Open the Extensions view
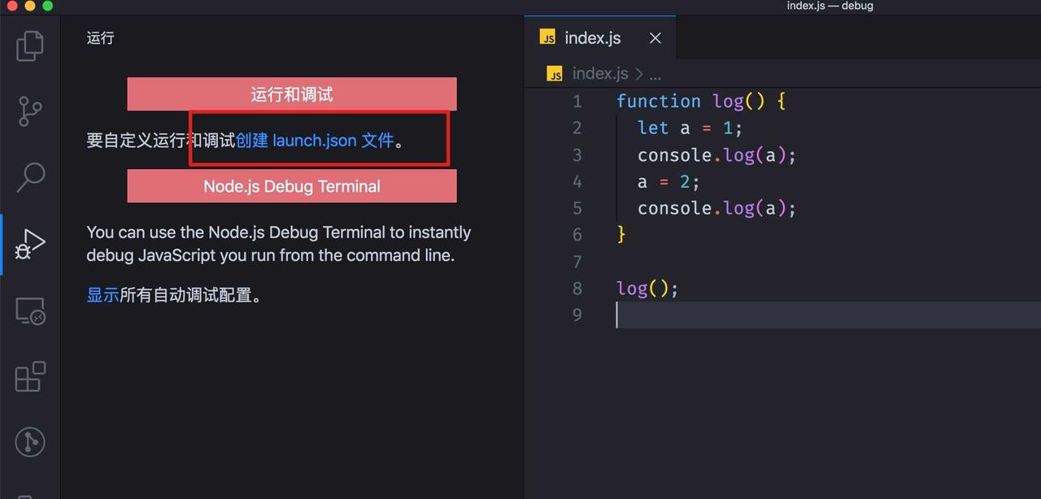 click(x=30, y=376)
